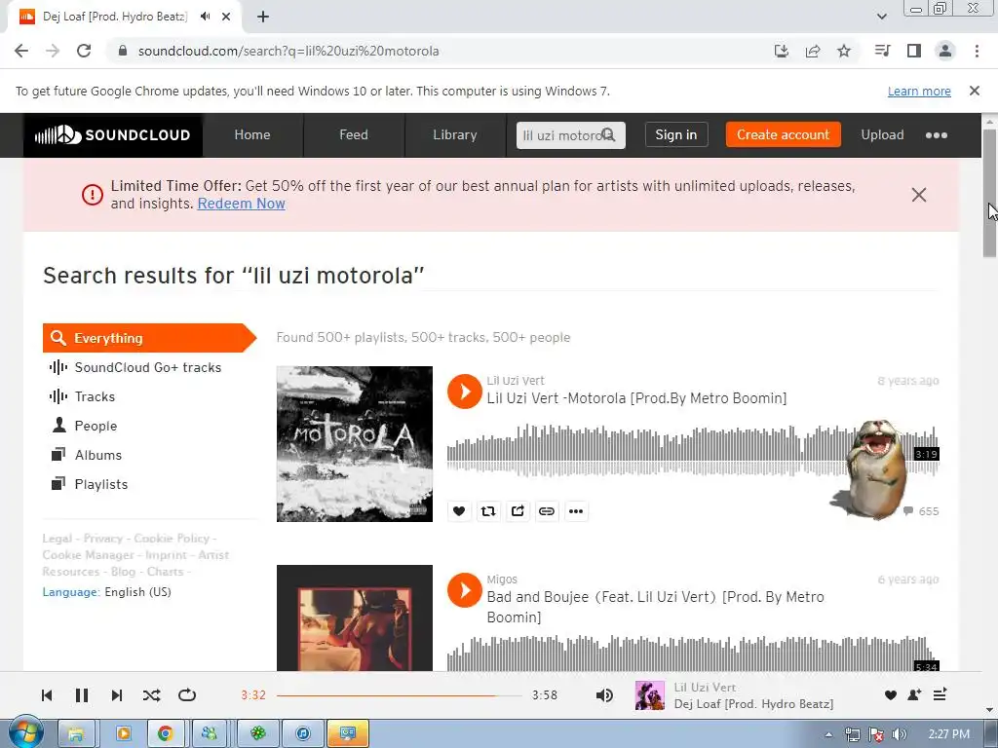Open the Chrome profile icon
Image resolution: width=998 pixels, height=748 pixels.
point(945,51)
